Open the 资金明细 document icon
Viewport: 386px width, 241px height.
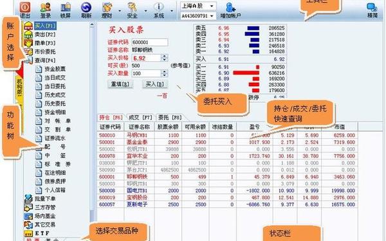[x=39, y=112]
